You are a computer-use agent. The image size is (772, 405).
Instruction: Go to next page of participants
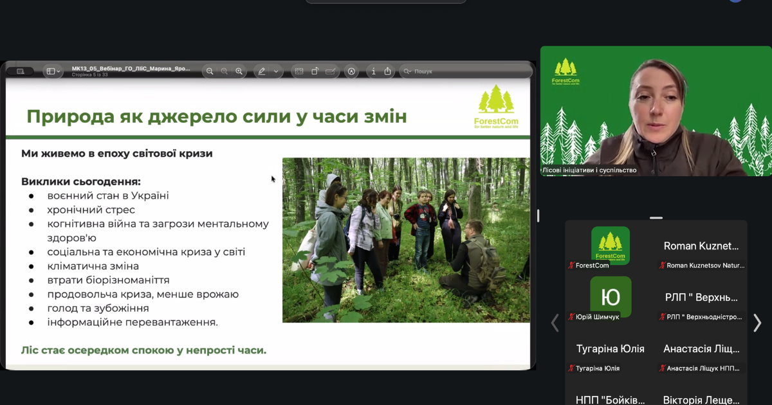(x=757, y=323)
